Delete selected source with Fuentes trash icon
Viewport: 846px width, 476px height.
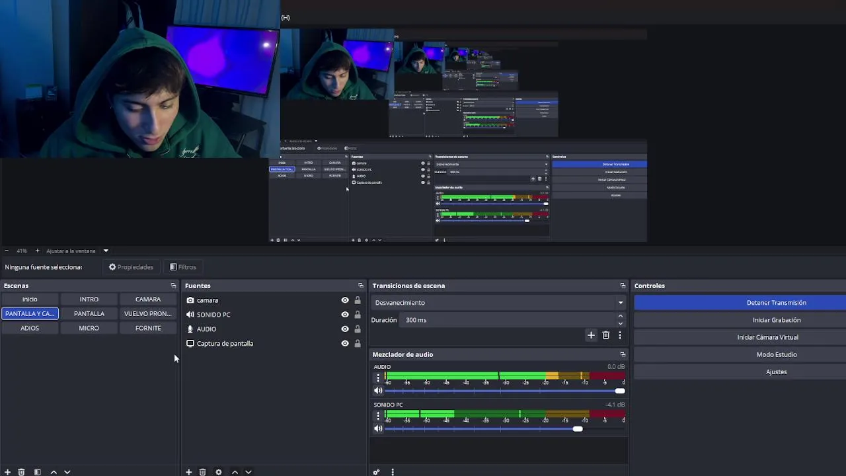coord(202,472)
